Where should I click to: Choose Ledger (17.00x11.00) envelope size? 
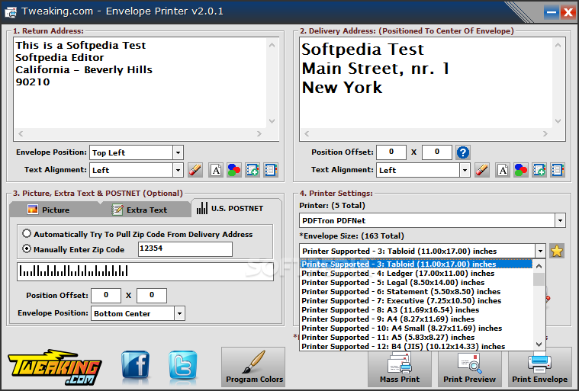(x=417, y=274)
